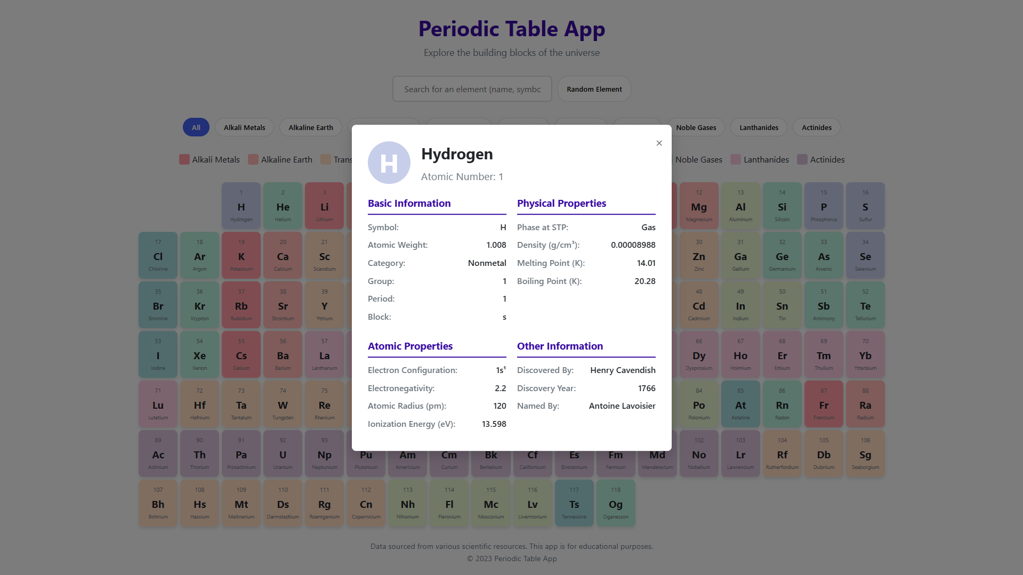Click the Actinides legend swatch
This screenshot has width=1023, height=575.
[802, 159]
